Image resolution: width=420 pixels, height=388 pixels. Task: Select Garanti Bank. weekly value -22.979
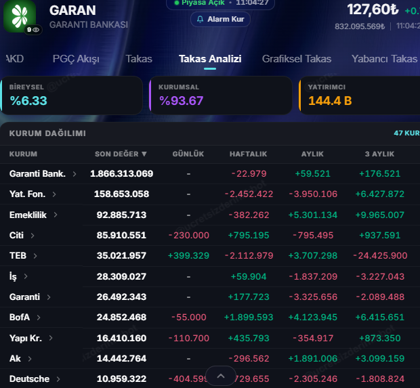click(x=249, y=174)
